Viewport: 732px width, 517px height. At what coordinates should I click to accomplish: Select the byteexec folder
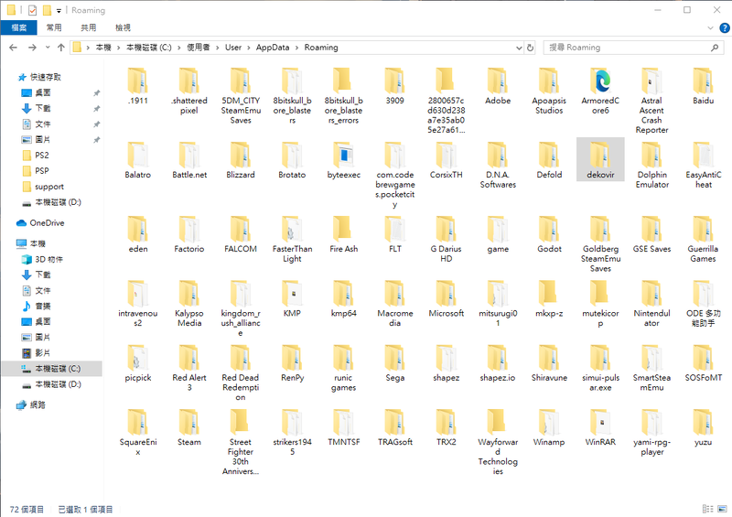click(344, 161)
